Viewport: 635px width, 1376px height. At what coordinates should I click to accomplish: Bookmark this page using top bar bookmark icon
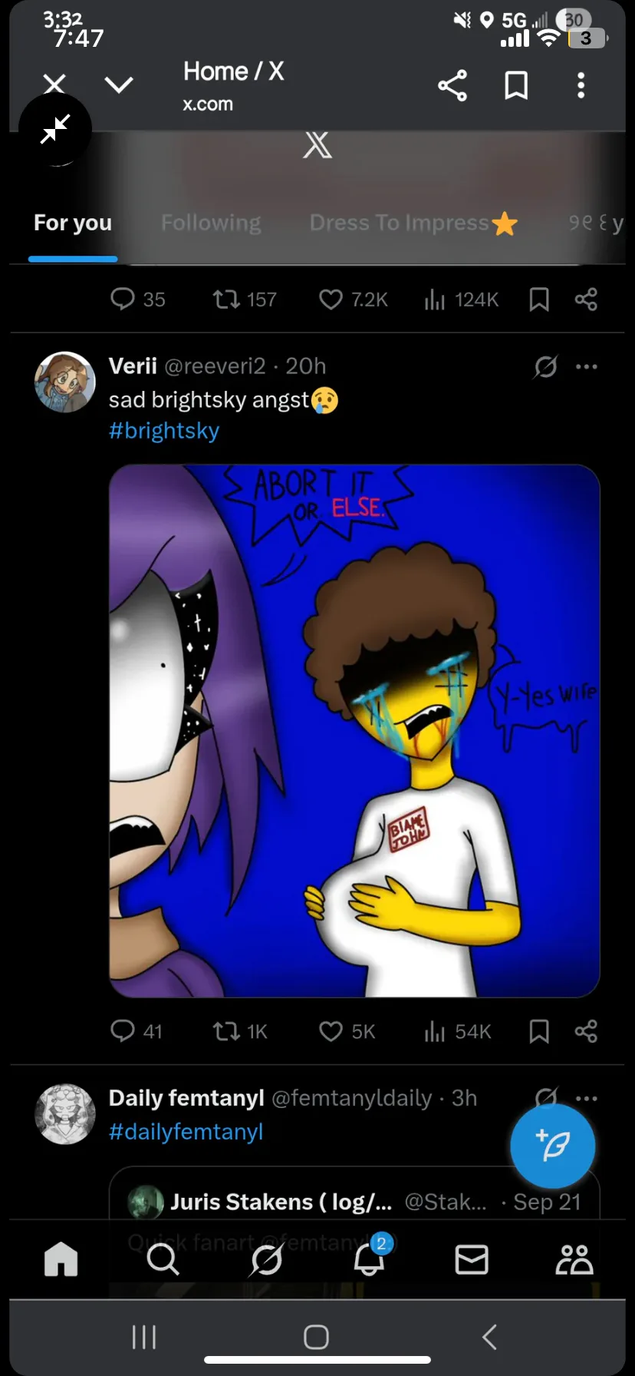[516, 85]
